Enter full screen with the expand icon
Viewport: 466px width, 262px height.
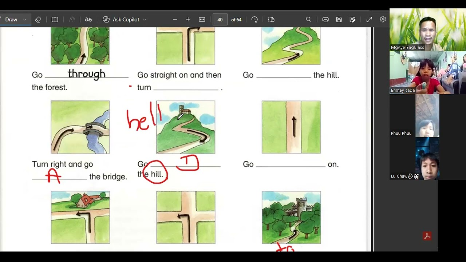369,20
